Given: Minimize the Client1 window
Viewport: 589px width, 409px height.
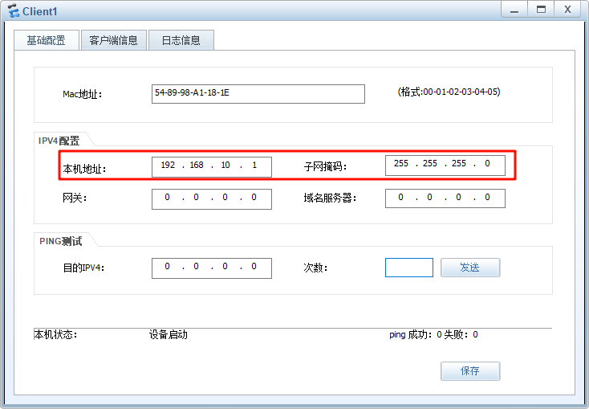Looking at the screenshot, I should point(514,10).
